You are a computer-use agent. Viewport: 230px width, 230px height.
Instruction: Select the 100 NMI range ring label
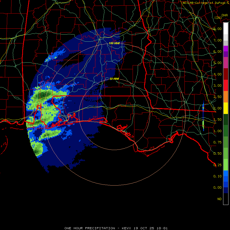pyautogui.click(x=114, y=43)
